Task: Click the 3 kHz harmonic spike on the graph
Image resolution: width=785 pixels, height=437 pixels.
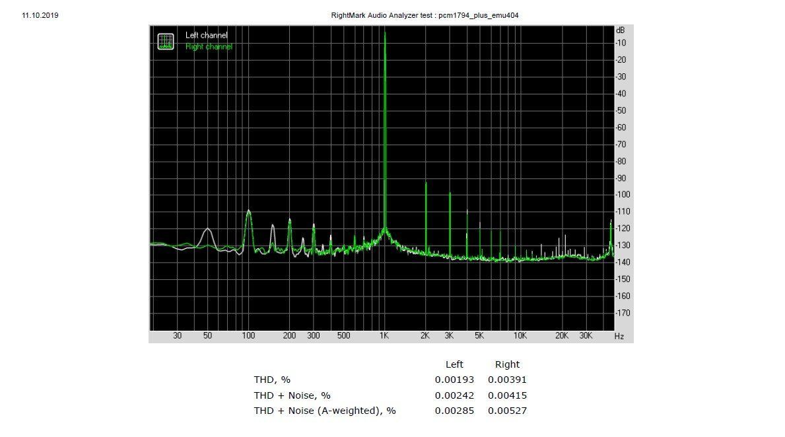Action: [450, 224]
